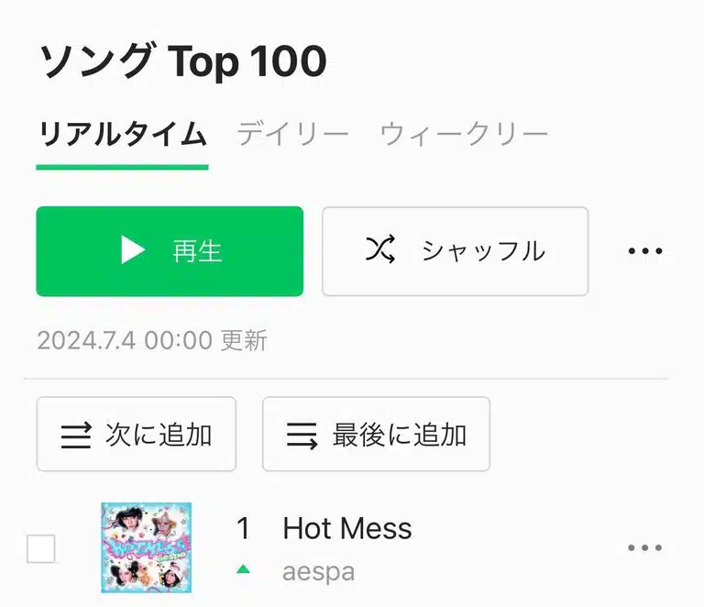Click the 次に追加 queue icon
The image size is (704, 607).
point(76,435)
